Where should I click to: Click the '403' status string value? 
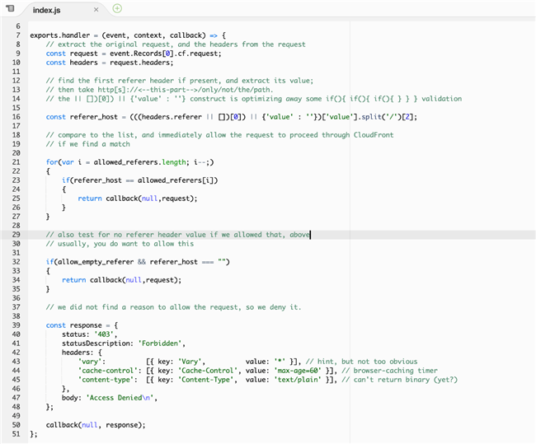click(x=103, y=334)
